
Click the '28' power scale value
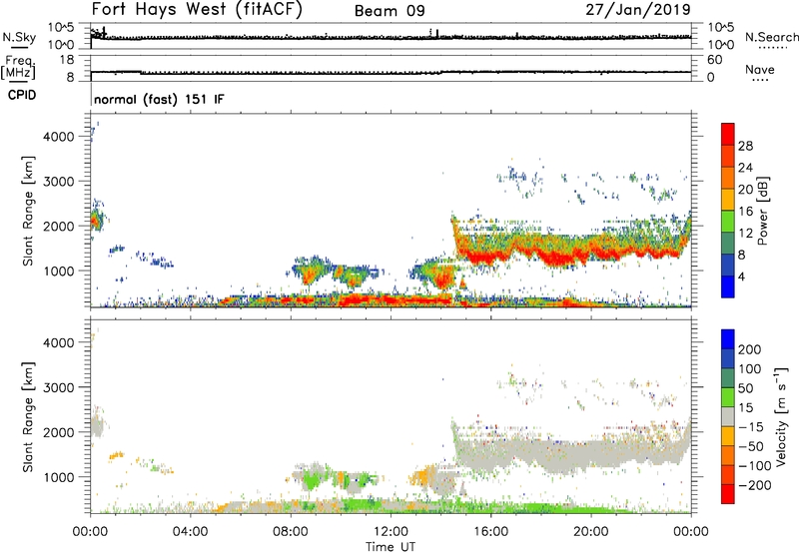tap(745, 146)
